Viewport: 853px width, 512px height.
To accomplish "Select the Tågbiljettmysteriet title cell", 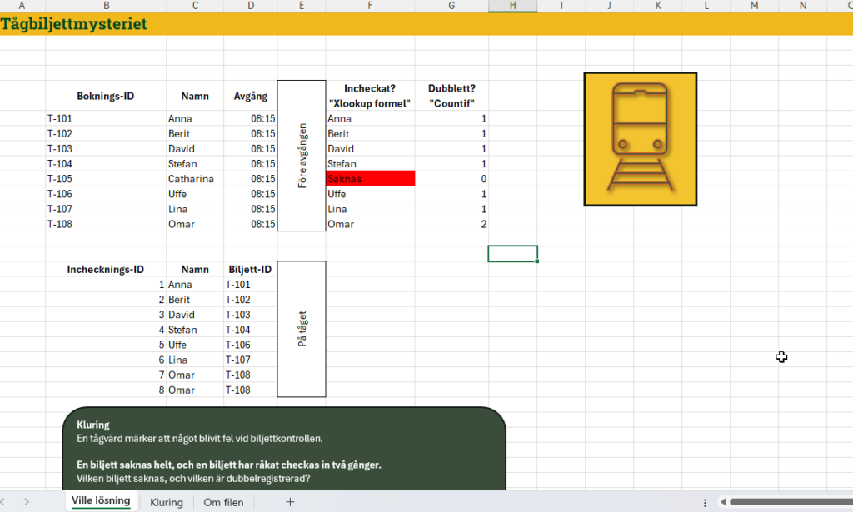I will [x=73, y=24].
